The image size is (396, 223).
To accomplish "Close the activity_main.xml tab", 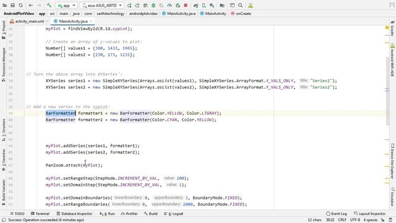I will point(47,21).
